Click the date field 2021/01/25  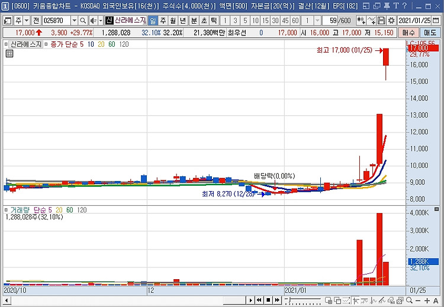point(414,20)
